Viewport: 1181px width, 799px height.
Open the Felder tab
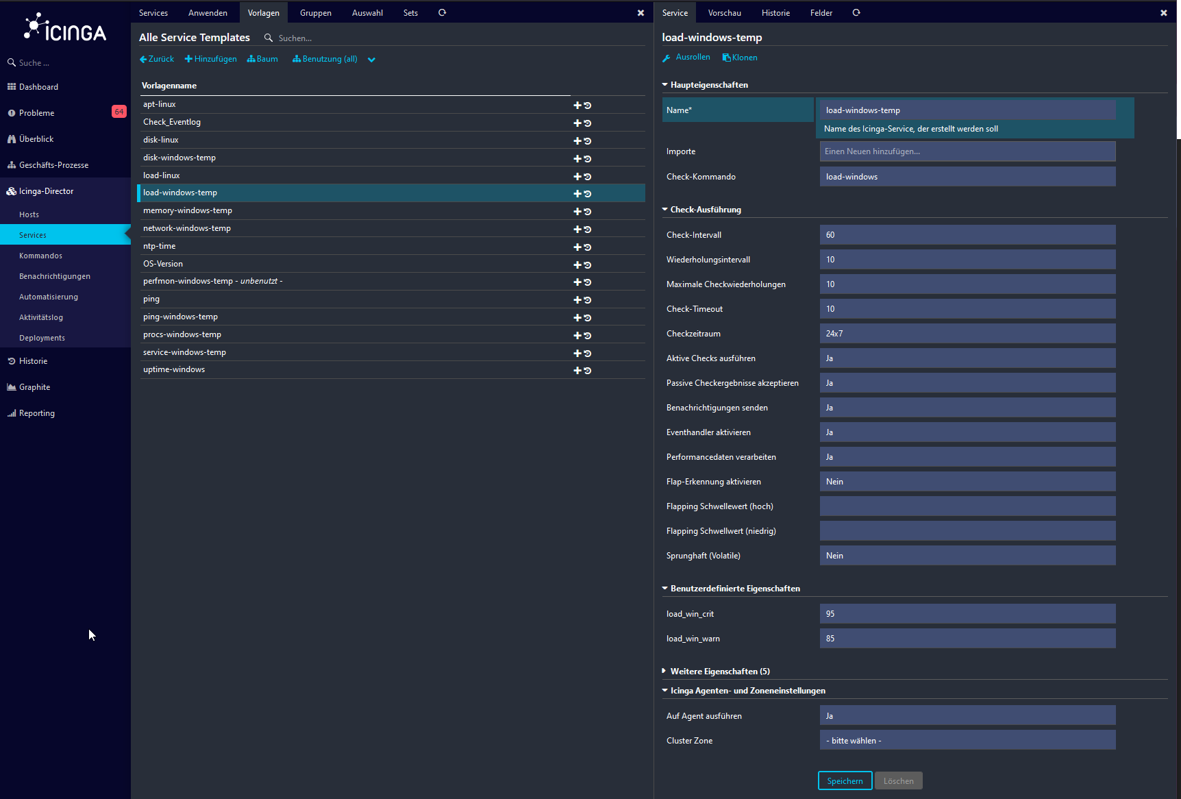point(821,13)
